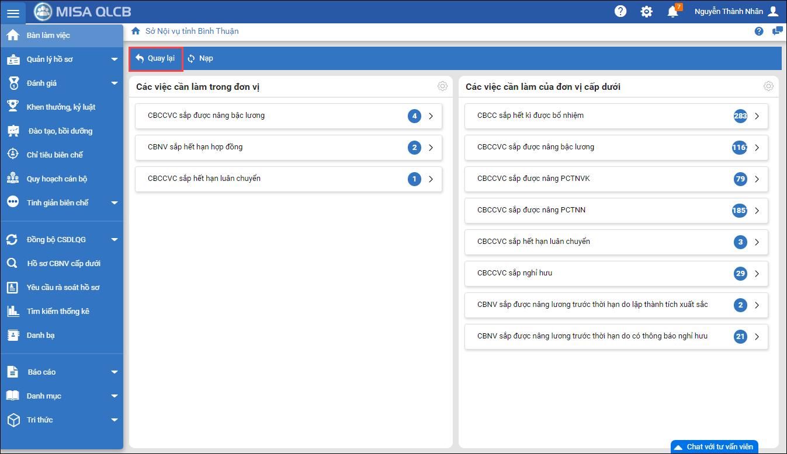Viewport: 787px width, 454px height.
Task: Click the Quay lại back button
Action: coord(155,58)
